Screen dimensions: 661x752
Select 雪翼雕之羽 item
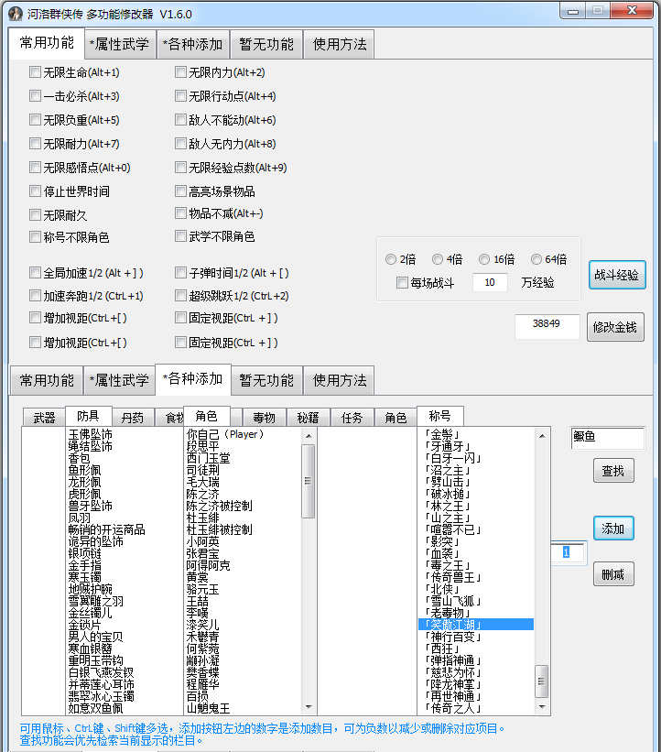coord(95,601)
